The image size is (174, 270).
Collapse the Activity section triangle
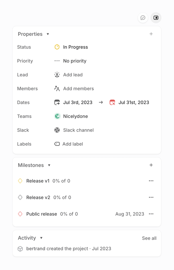point(41,238)
